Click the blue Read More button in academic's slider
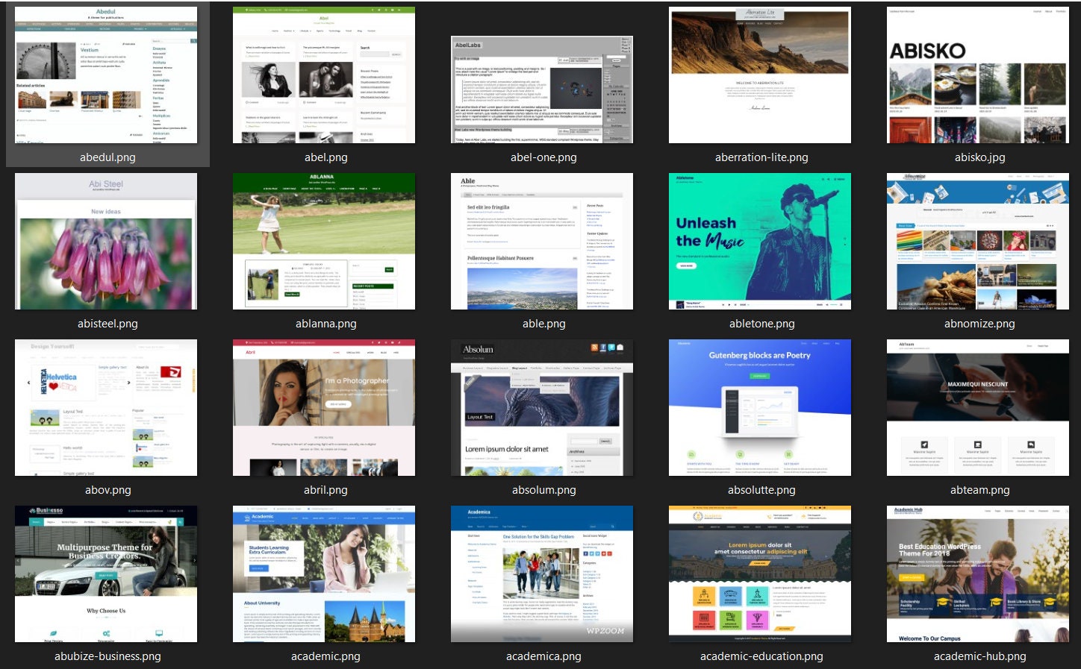 (x=259, y=568)
